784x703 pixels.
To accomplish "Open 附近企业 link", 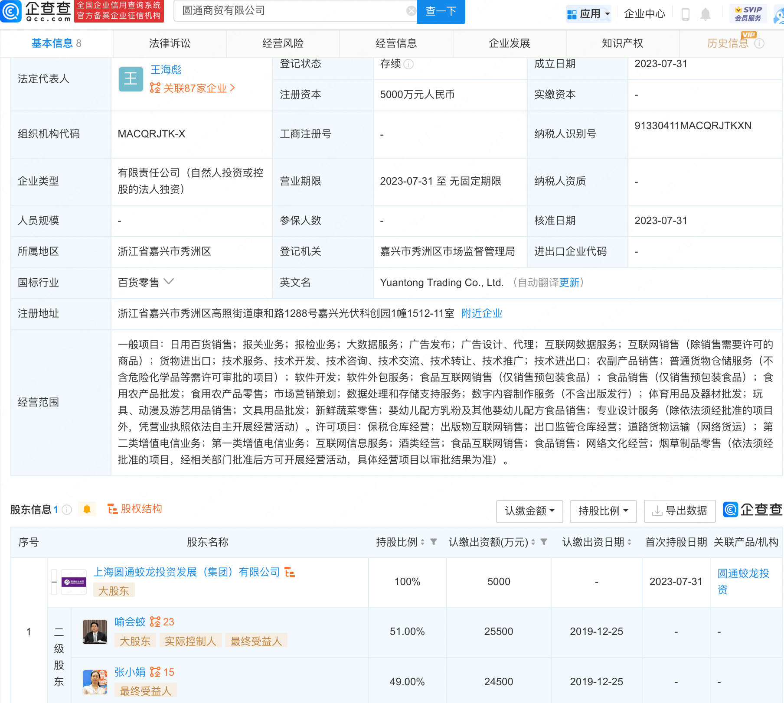I will click(482, 313).
